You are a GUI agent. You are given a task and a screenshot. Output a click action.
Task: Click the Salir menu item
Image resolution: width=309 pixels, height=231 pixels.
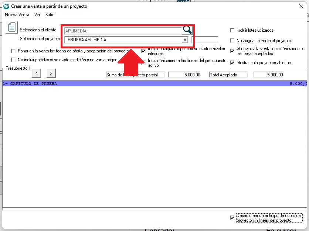point(50,15)
